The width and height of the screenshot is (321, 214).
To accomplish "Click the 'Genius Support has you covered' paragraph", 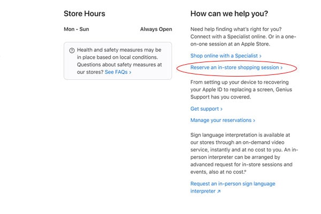I will pos(241,89).
